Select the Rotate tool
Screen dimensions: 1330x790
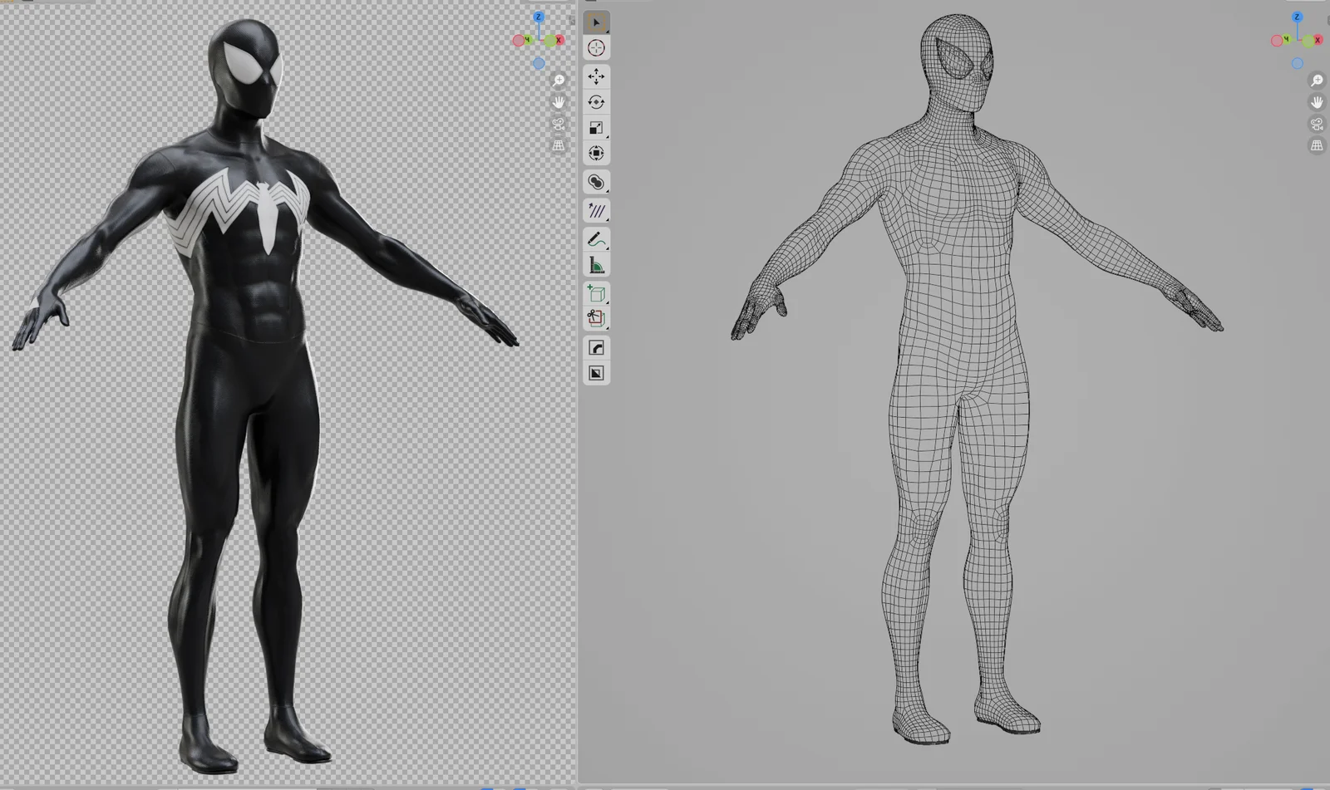pos(596,101)
